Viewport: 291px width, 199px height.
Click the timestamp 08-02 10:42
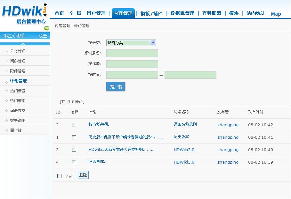pyautogui.click(x=261, y=125)
